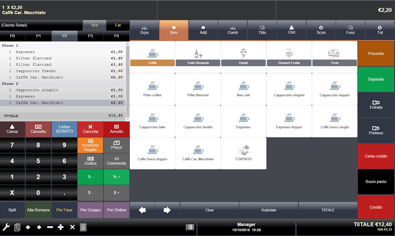Toggle the Sco receipt mode

(x=95, y=25)
